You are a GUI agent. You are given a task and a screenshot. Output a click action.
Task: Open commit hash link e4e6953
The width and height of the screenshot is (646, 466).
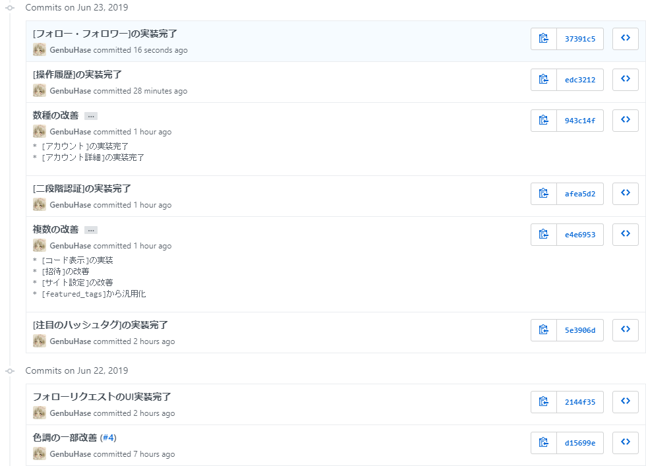(580, 235)
